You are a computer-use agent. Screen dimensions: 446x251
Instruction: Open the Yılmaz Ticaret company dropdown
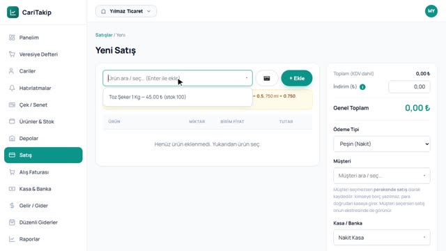[126, 11]
